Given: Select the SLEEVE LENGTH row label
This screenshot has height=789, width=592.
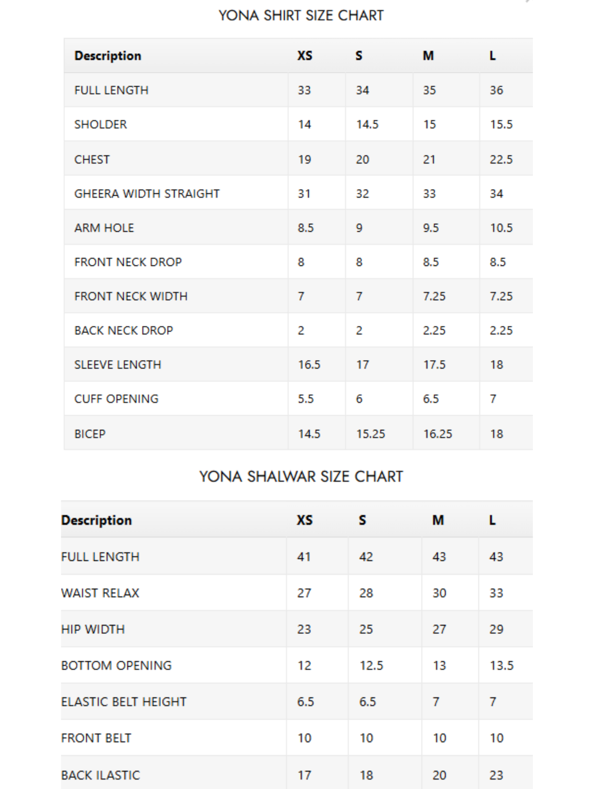Looking at the screenshot, I should [118, 365].
